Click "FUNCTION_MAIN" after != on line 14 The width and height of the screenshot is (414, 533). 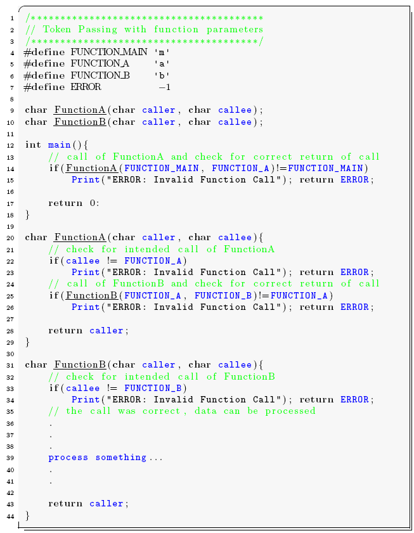pos(325,168)
